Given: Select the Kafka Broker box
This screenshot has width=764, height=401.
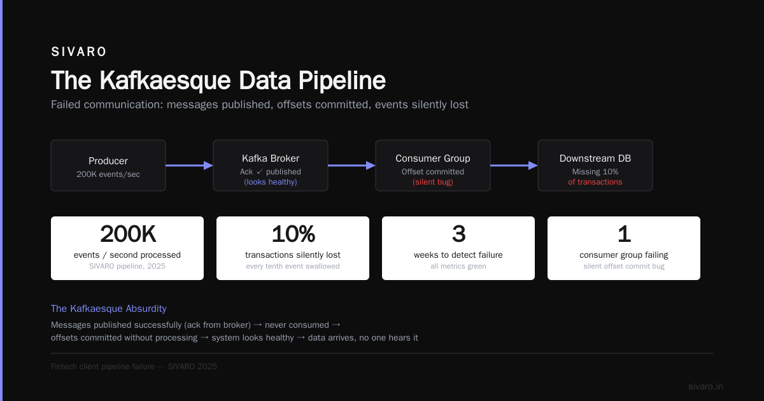Looking at the screenshot, I should point(271,165).
